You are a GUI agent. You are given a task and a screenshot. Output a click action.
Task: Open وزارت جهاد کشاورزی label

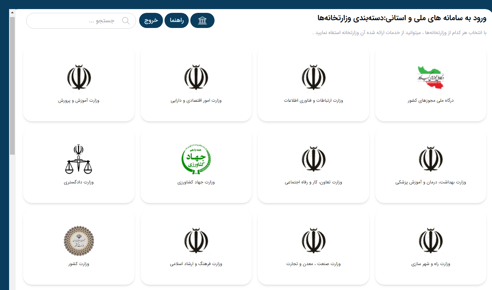pyautogui.click(x=196, y=182)
